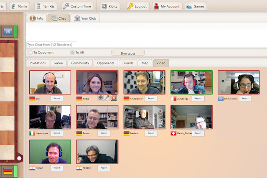The height and width of the screenshot is (178, 267).
Task: Click Nadja's video thumbnail
Action: [x=97, y=82]
